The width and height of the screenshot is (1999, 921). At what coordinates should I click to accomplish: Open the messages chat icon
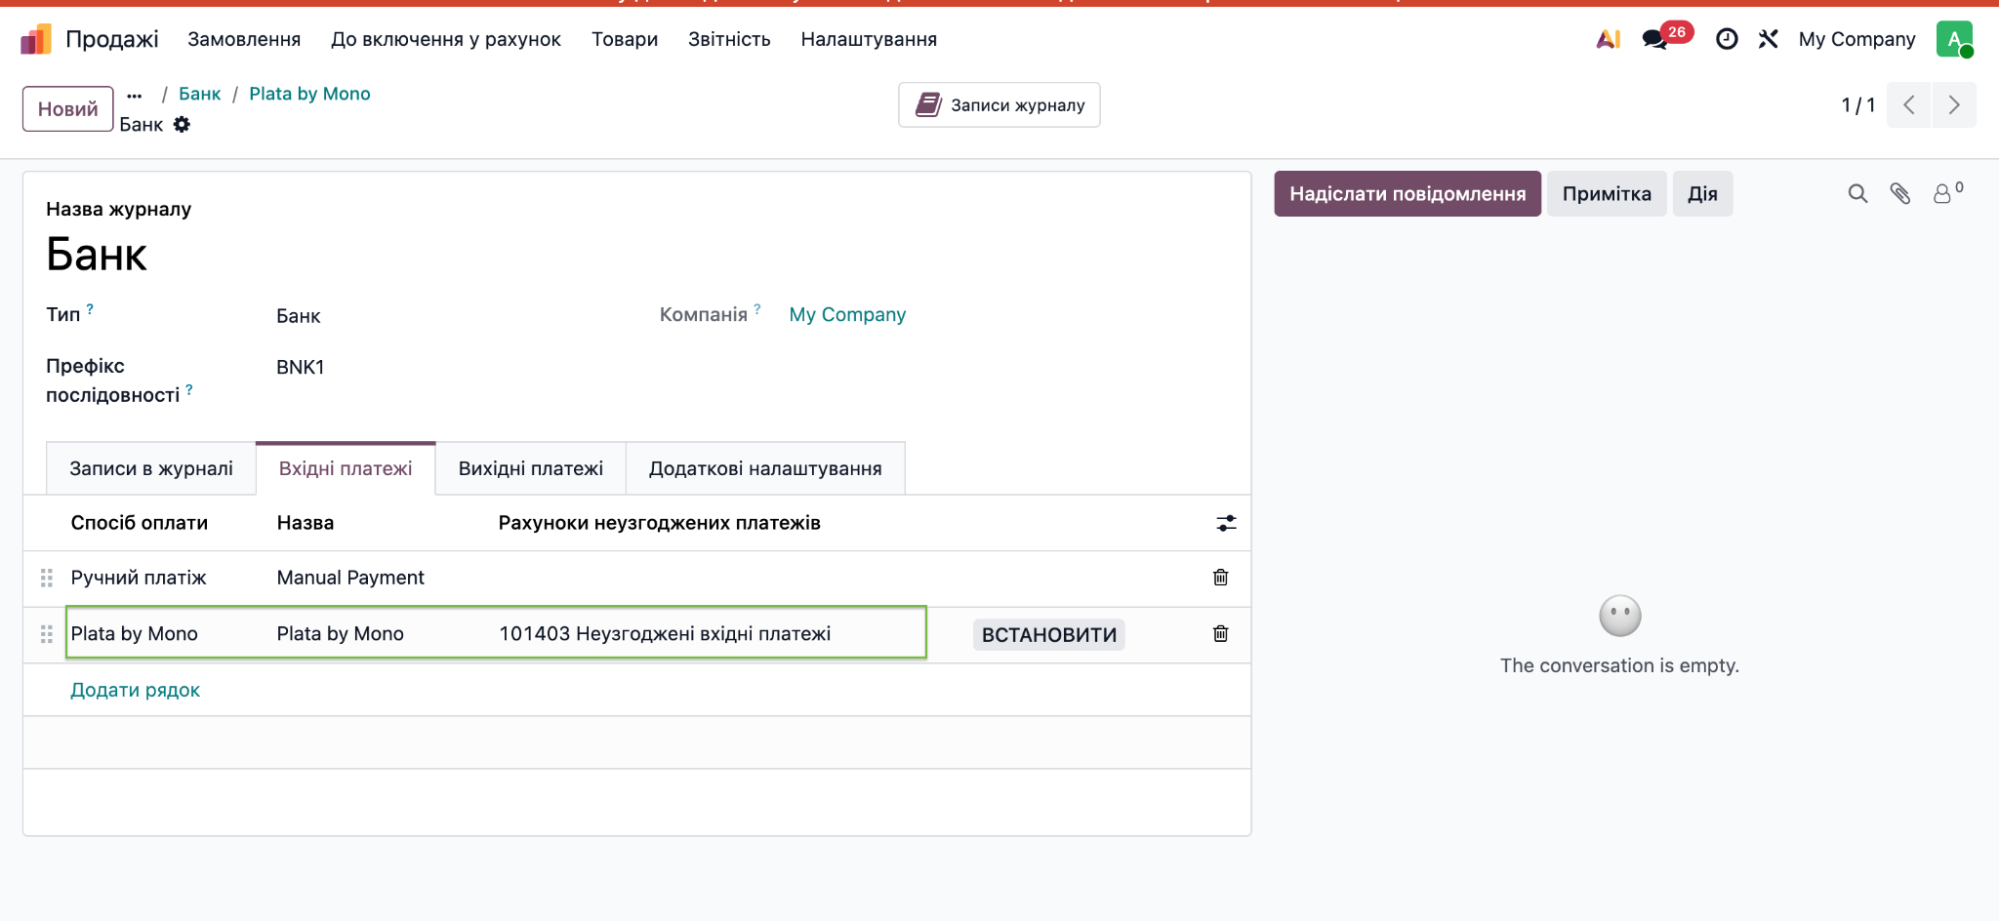[x=1654, y=39]
